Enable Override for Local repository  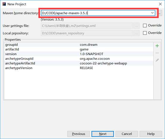click(x=145, y=33)
